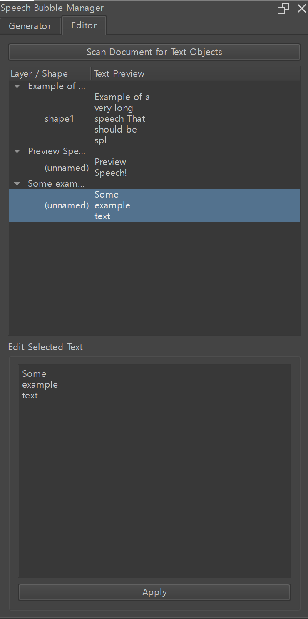Collapse the "Preview Spe..." layer arrow
Image resolution: width=308 pixels, height=619 pixels.
[17, 151]
